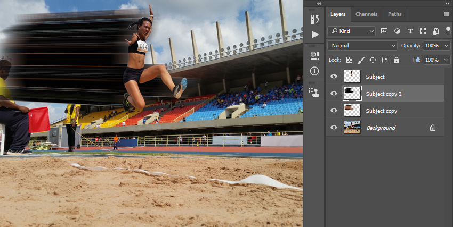Filter layers by smart objects icon
Viewport: 453px width, 227px height.
click(x=436, y=31)
